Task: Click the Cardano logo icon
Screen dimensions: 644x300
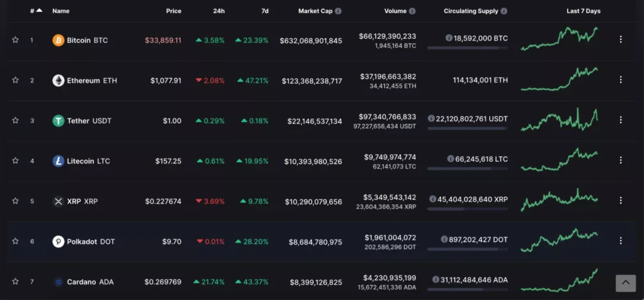Action: [x=58, y=282]
